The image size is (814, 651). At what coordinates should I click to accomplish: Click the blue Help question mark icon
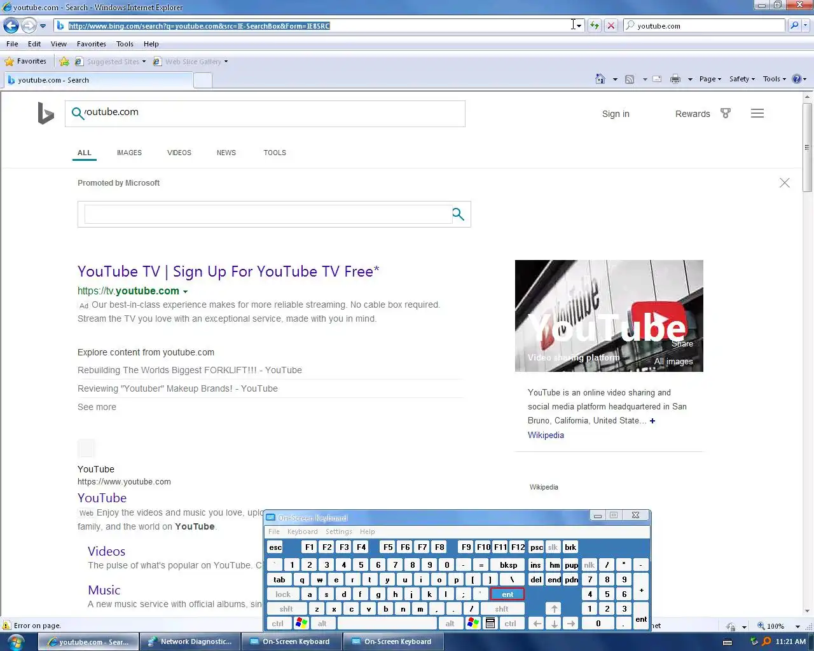(x=796, y=79)
